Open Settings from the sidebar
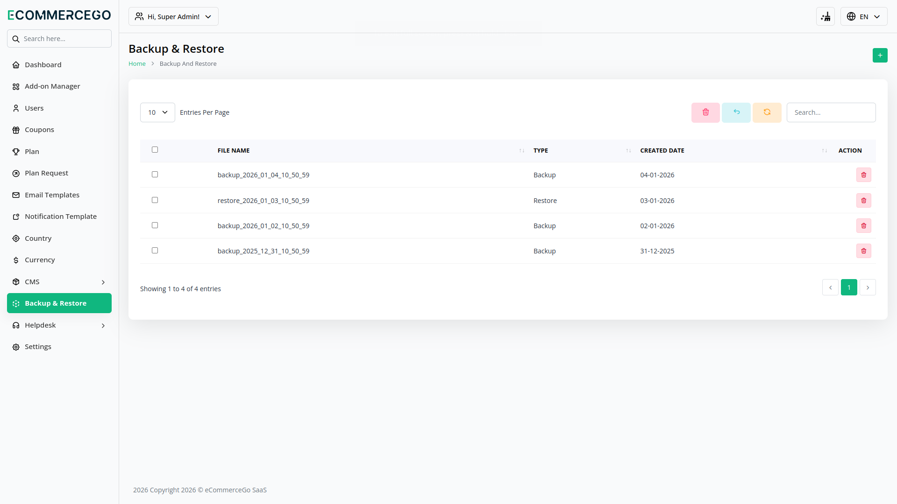Image resolution: width=897 pixels, height=504 pixels. pyautogui.click(x=59, y=347)
